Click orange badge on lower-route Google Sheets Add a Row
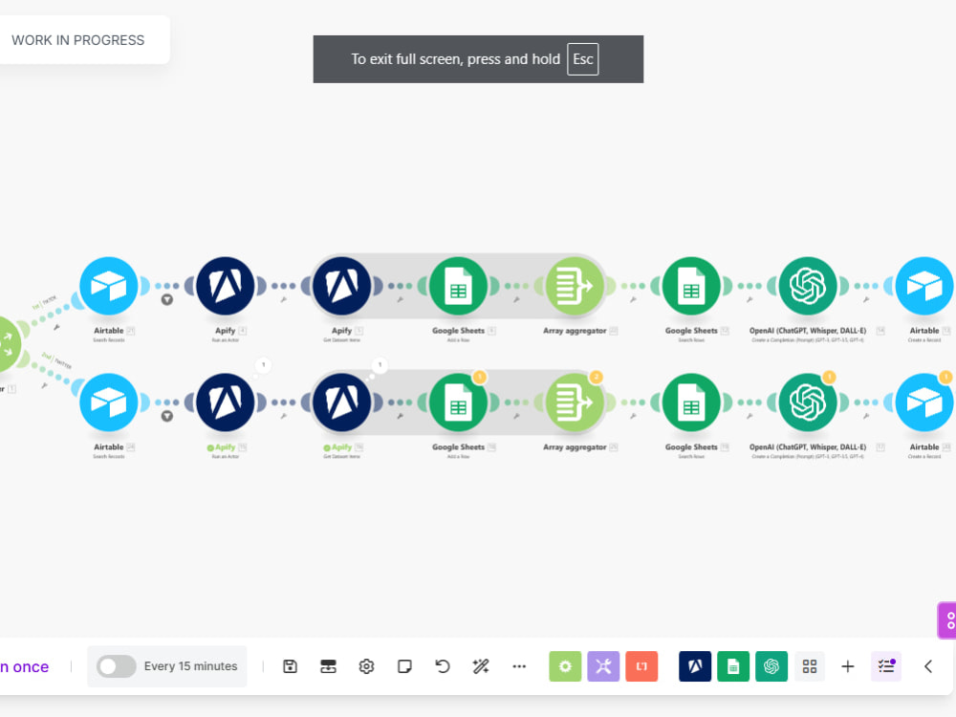 point(480,377)
